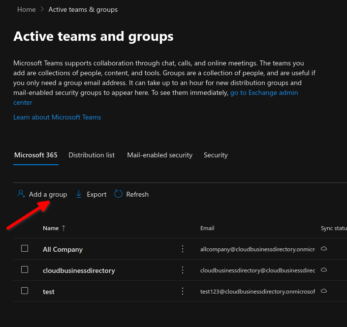Click test123@ email address cell
Viewport: 347px width, 327px height.
click(x=257, y=292)
